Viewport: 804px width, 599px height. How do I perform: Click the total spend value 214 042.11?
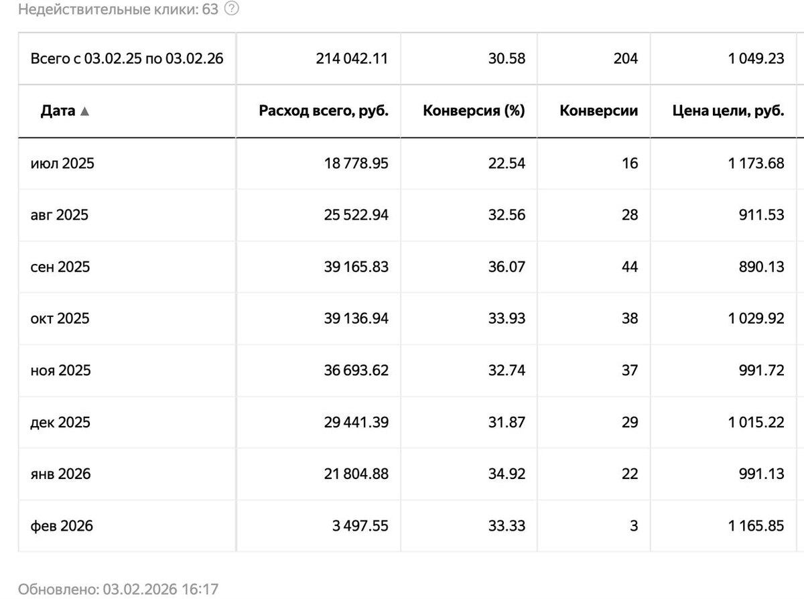click(352, 59)
